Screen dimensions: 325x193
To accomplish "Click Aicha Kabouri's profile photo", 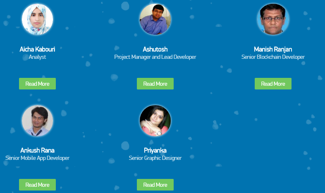I will pos(37,19).
